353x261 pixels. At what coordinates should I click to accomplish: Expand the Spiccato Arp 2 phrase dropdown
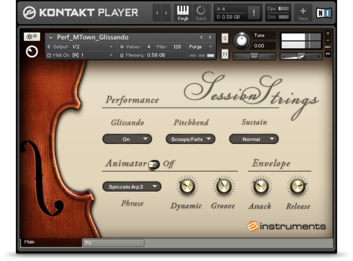[132, 187]
